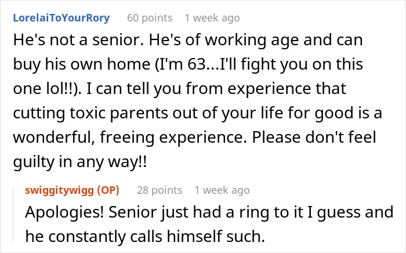This screenshot has height=253, width=406.
Task: Click the timestamp on LorelaiToYourRory's comment
Action: point(212,18)
